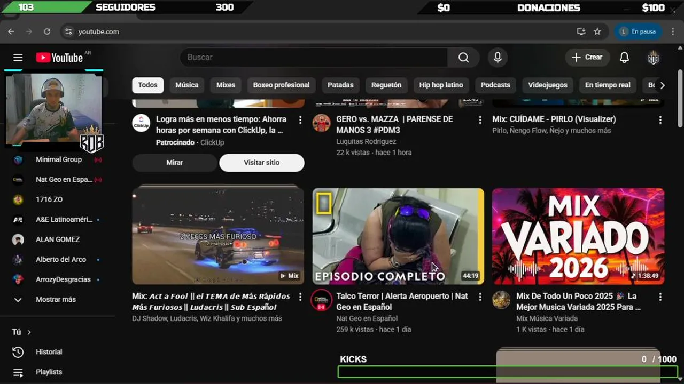The height and width of the screenshot is (384, 684).
Task: Open the Playlists icon in sidebar
Action: (18, 372)
